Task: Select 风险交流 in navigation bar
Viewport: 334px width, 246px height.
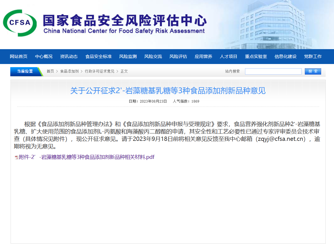Action: pos(153,57)
